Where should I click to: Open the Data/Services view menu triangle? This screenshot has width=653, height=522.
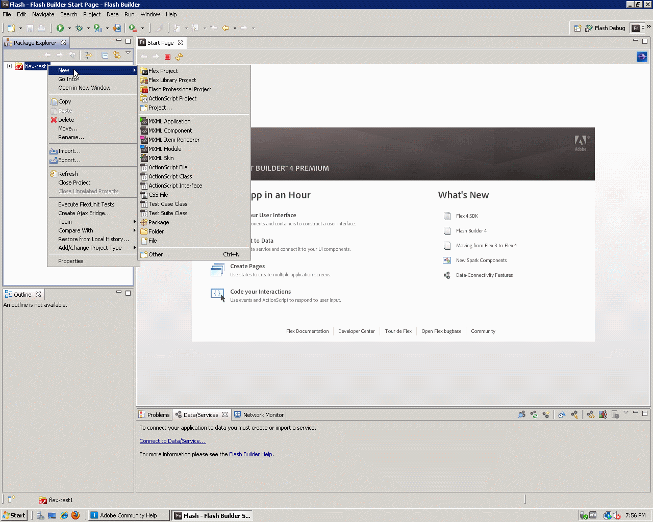pos(625,413)
